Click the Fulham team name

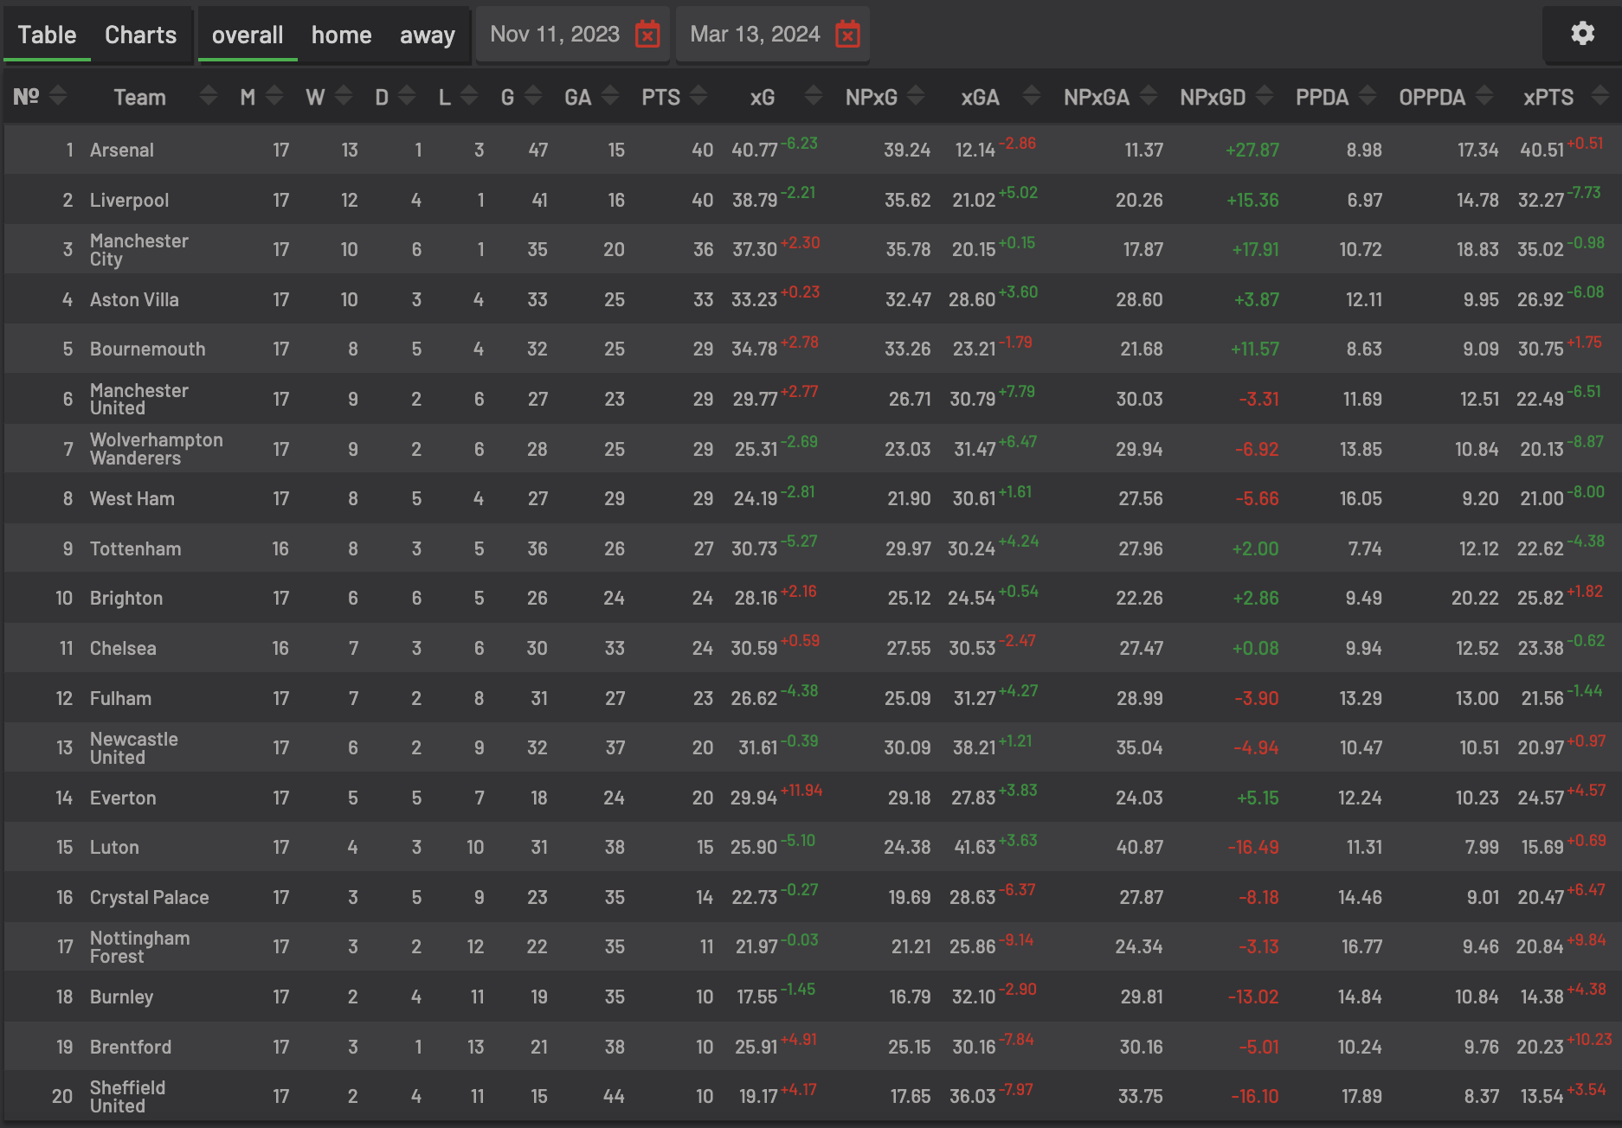(x=120, y=698)
